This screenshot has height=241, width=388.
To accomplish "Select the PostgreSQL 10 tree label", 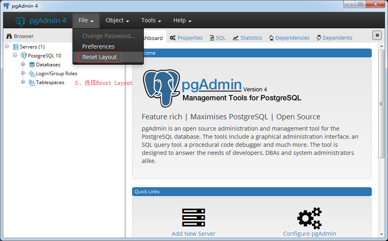I will coord(45,56).
